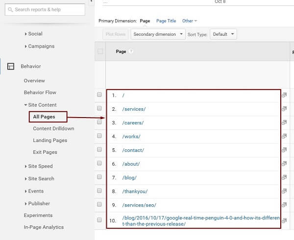Select Page as primary dimension

point(145,21)
